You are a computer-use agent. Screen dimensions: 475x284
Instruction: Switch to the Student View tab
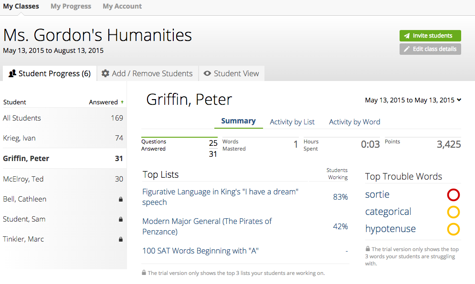pos(232,73)
